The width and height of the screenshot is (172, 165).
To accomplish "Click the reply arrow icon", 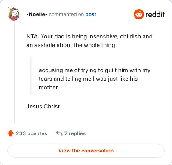I will coord(59,133).
